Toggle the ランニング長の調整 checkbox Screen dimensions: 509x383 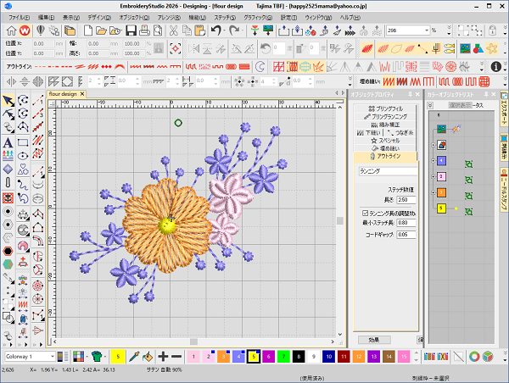tap(365, 213)
